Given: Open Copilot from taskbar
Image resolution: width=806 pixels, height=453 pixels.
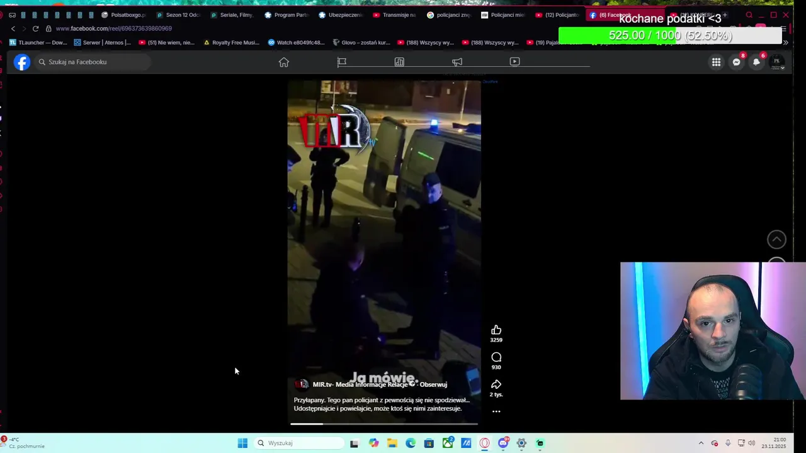Looking at the screenshot, I should point(374,443).
